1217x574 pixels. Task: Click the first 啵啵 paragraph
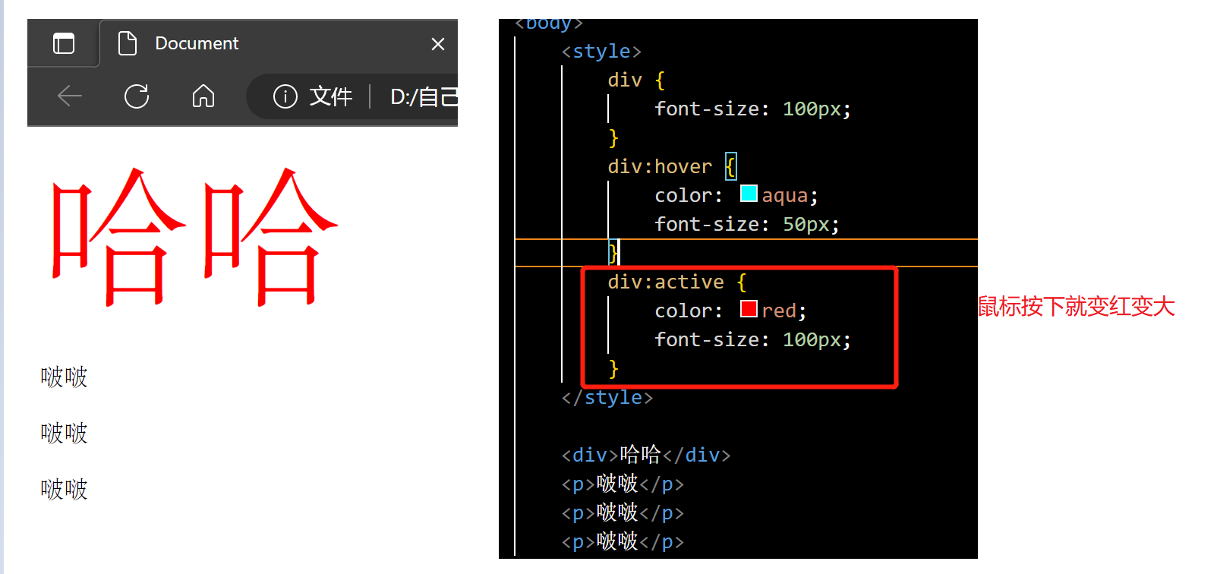[x=65, y=377]
